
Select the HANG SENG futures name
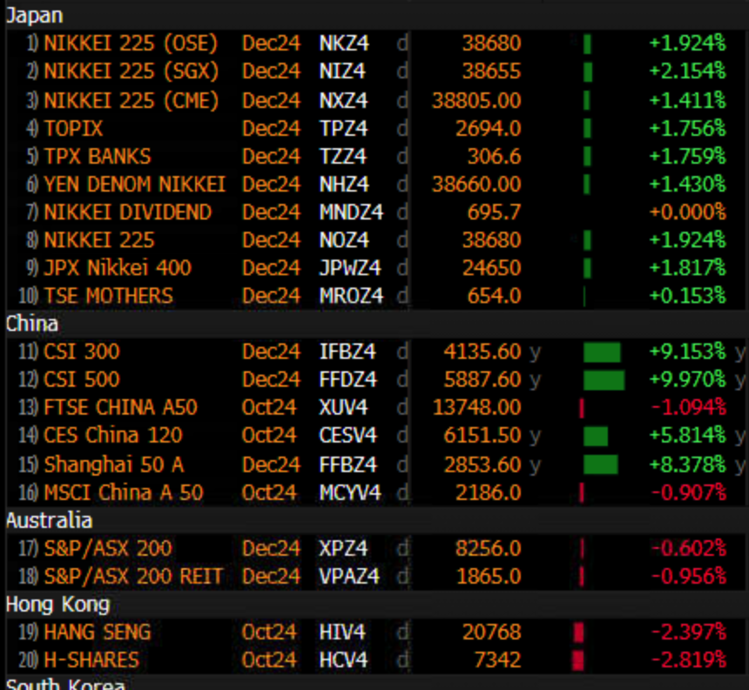pos(98,632)
